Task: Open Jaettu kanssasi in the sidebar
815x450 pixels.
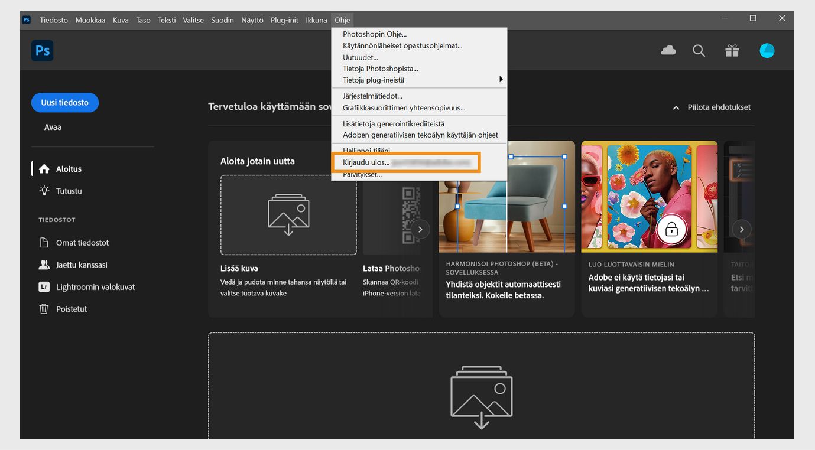Action: coord(82,265)
